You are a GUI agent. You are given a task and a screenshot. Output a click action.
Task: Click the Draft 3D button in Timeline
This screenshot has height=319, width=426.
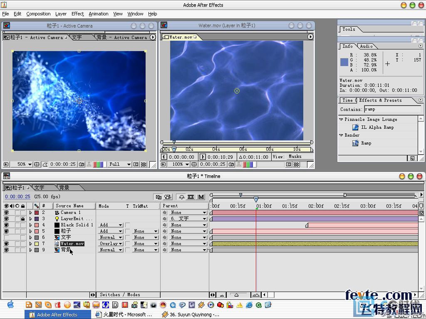click(x=168, y=197)
